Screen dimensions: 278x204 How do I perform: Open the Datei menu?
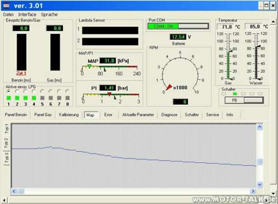pos(8,14)
